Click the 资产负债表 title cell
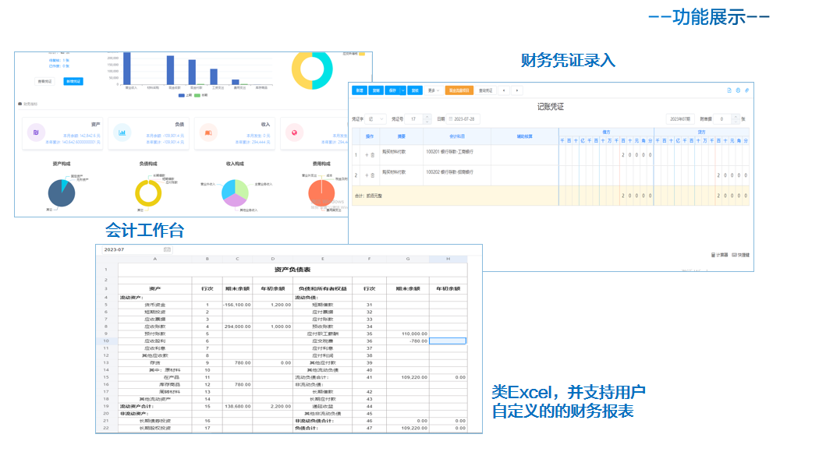819x459 pixels. click(x=292, y=270)
